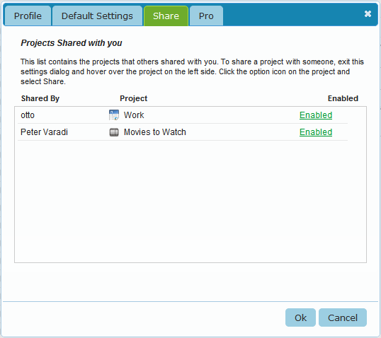Close the settings dialog with the X
The height and width of the screenshot is (338, 381).
pos(368,14)
